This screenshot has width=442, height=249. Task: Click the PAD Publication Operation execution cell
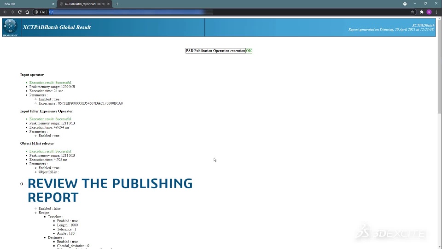coord(215,51)
